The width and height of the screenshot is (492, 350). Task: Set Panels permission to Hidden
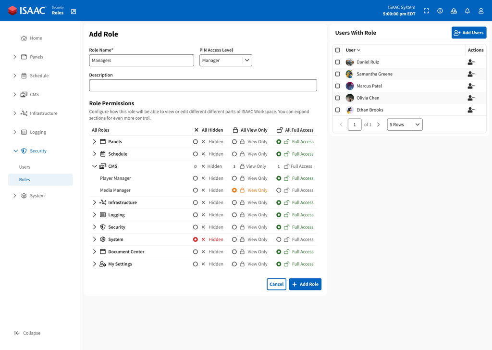196,141
